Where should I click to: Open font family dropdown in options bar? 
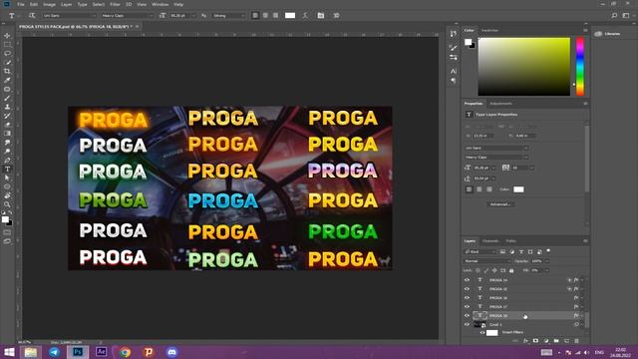point(69,16)
